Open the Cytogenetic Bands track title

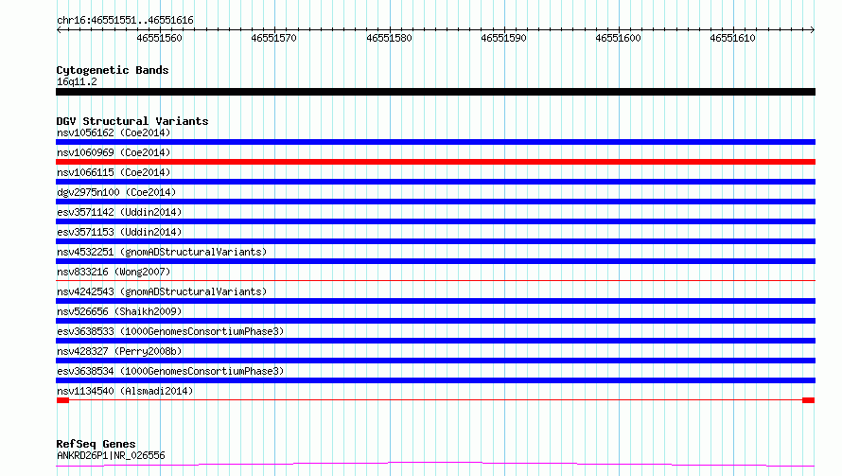(x=113, y=70)
